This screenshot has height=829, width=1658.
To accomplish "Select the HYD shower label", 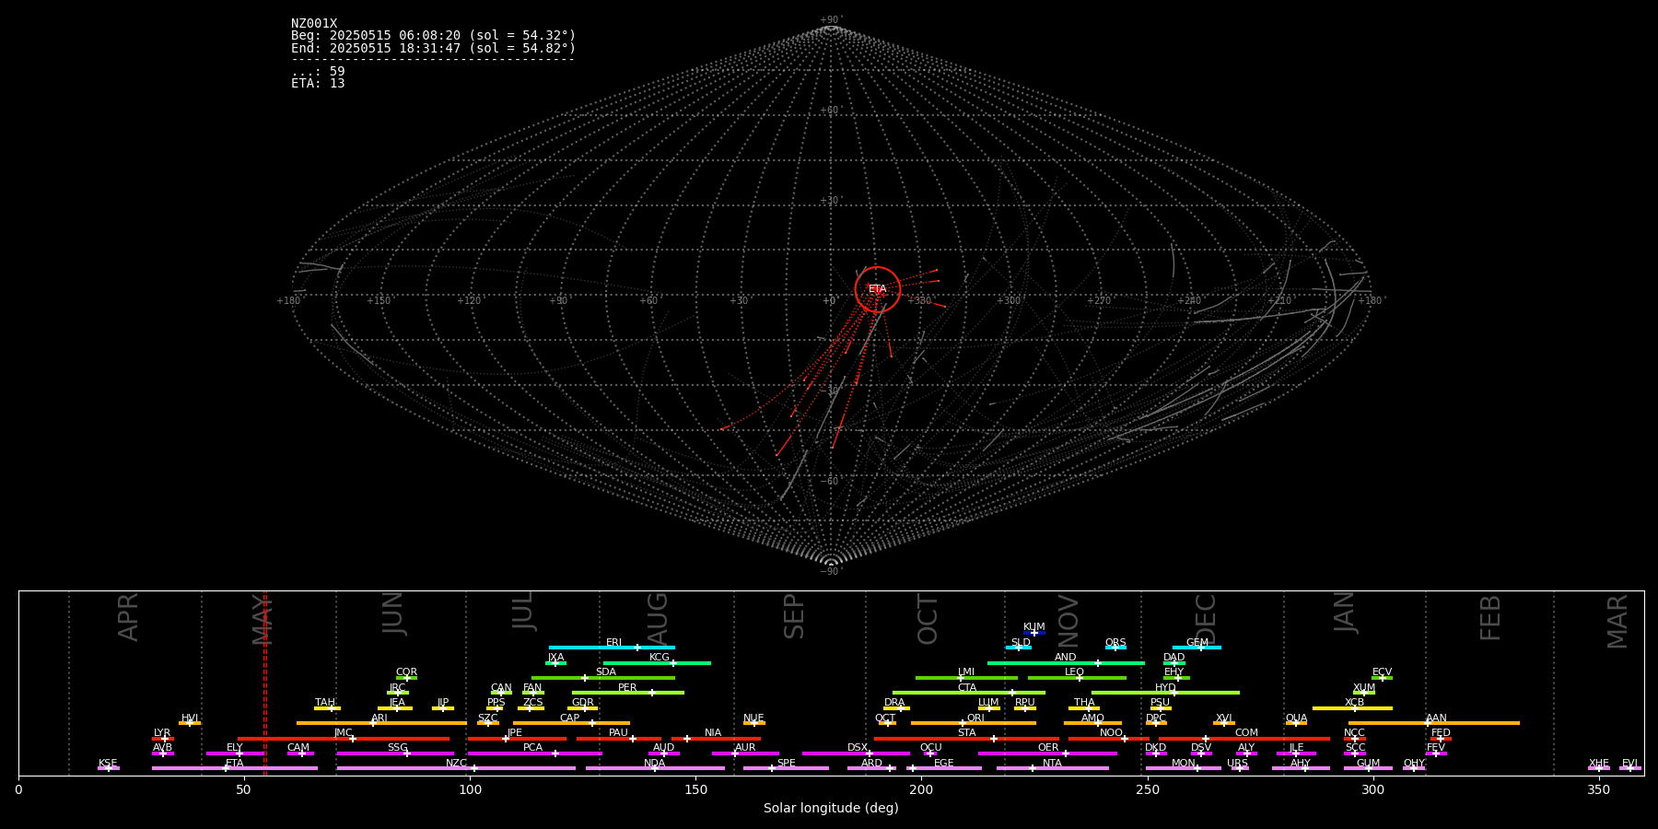I will pyautogui.click(x=1165, y=688).
